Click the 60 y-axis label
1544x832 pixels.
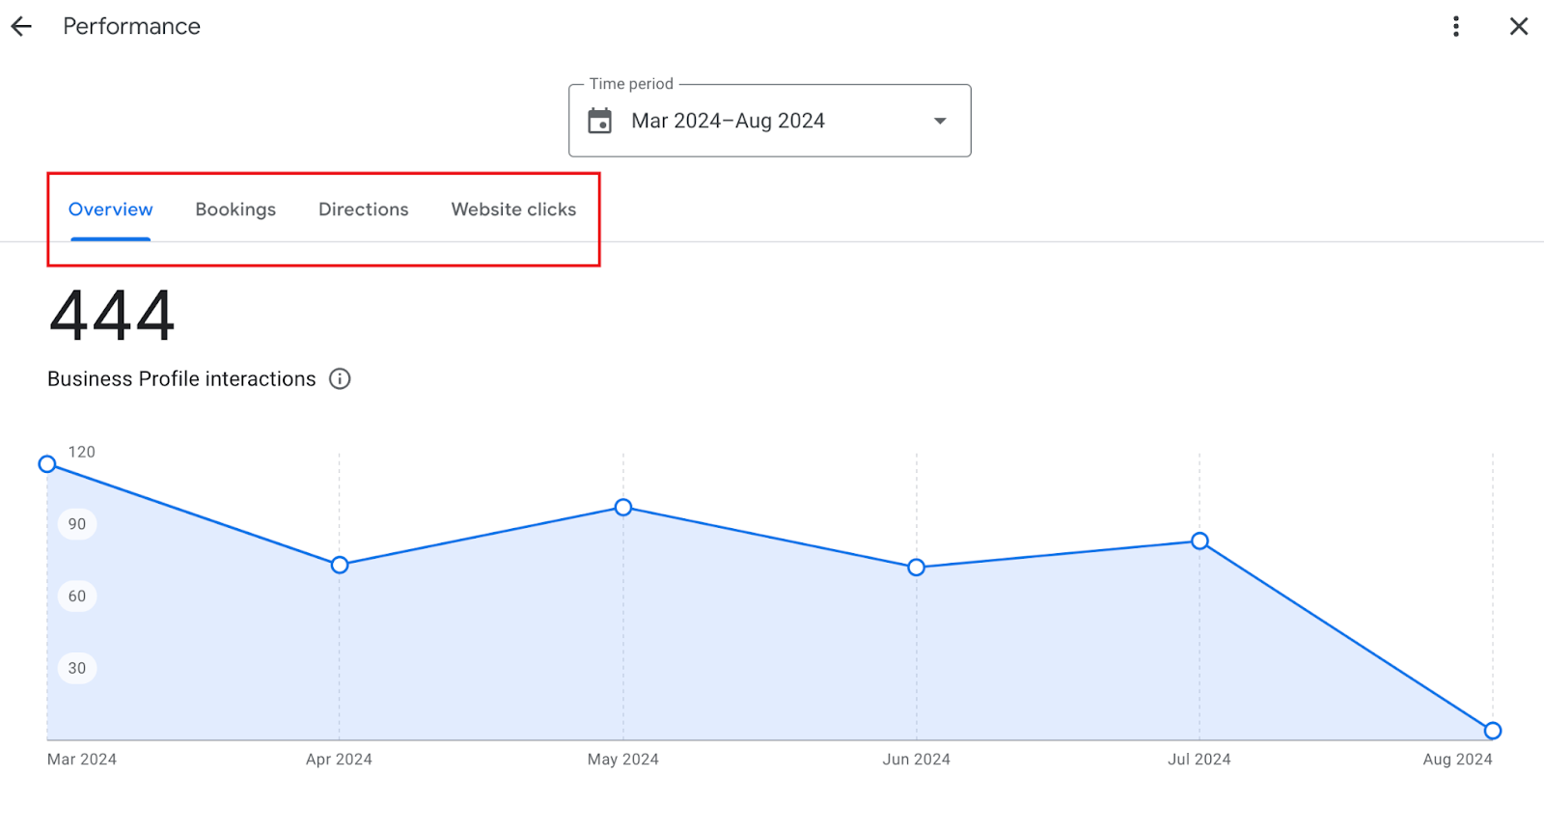click(x=77, y=596)
